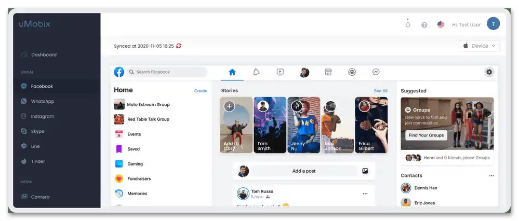Screen dimensions: 519x221
Task: Click the Create link beside Home
Action: coord(201,91)
